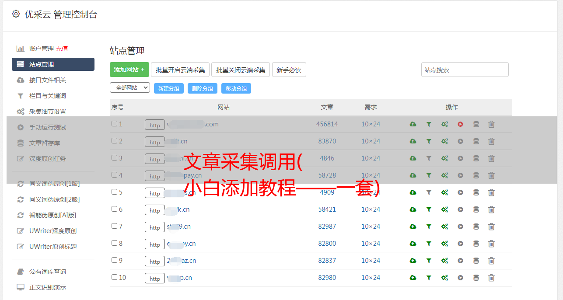Open the 58421 article count link
The width and height of the screenshot is (563, 300).
327,209
